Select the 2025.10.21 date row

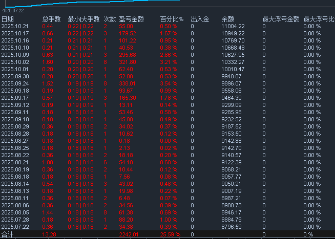[15, 26]
